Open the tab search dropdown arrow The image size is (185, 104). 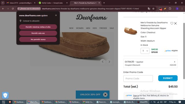pos(3,3)
